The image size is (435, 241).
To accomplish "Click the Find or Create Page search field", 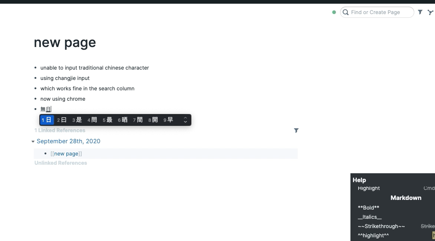I will (377, 12).
